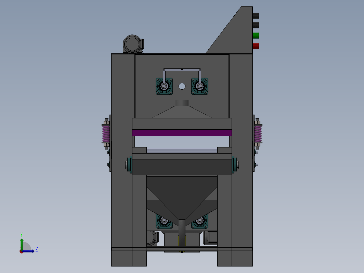Select the right purple spring
This screenshot has height=273, width=364.
tap(258, 134)
